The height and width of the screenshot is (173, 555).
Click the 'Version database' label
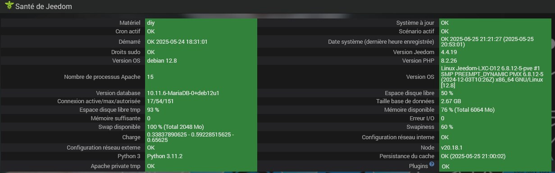[118, 93]
